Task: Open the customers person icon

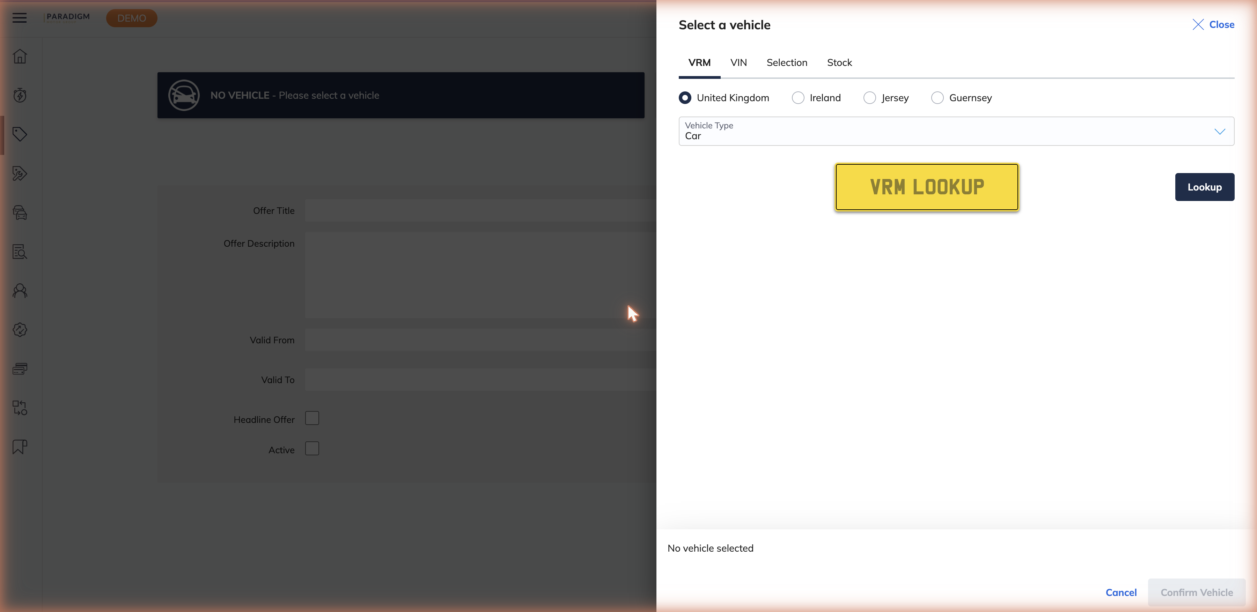Action: (20, 291)
